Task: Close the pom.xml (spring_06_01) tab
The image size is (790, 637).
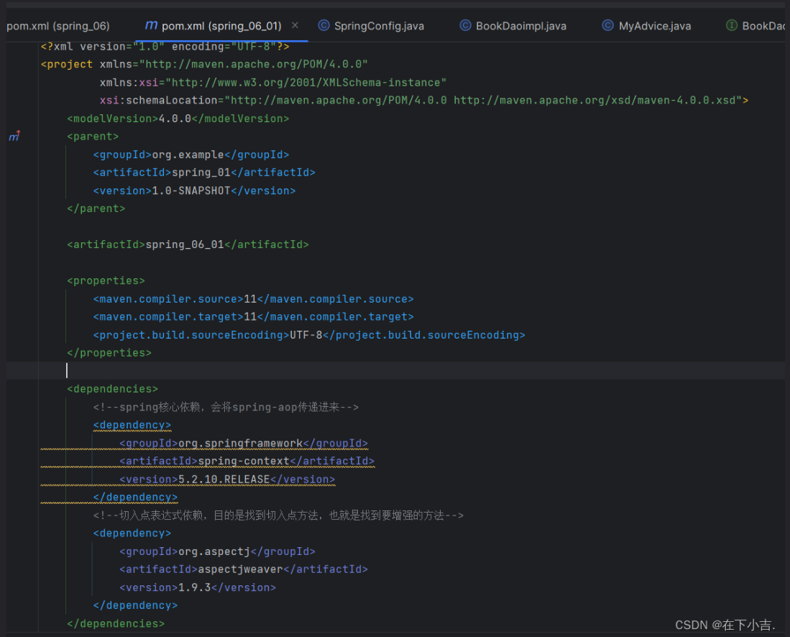Action: (x=295, y=25)
